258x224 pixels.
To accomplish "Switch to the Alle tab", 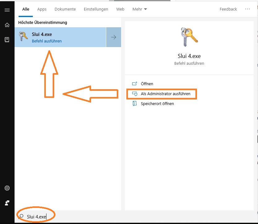I will point(26,9).
